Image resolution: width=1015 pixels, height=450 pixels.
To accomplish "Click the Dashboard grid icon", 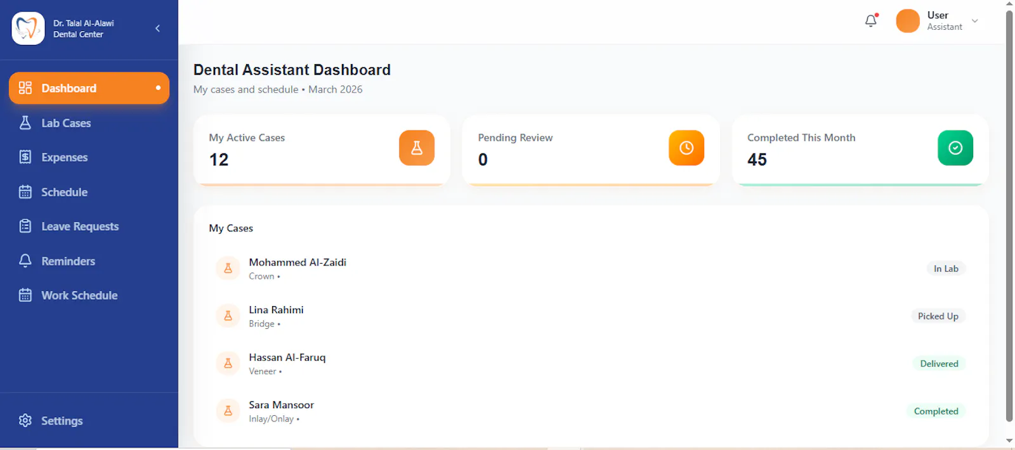I will [25, 88].
